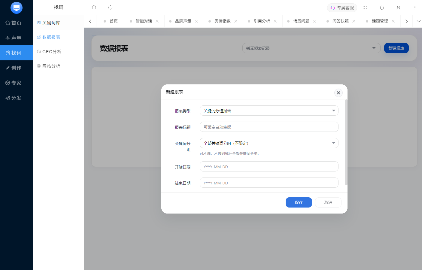
Task: Close the 品牌声量 tab
Action: coord(196,21)
